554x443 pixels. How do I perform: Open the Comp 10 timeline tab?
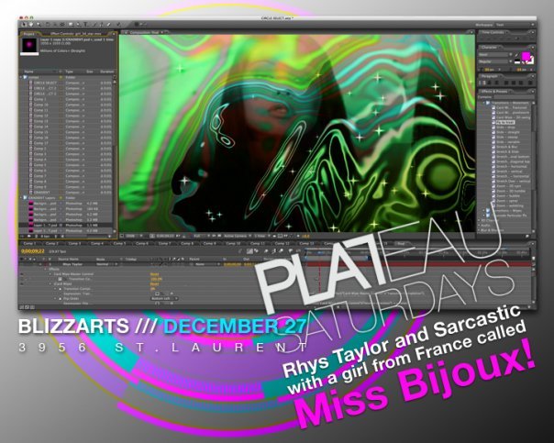pos(233,243)
